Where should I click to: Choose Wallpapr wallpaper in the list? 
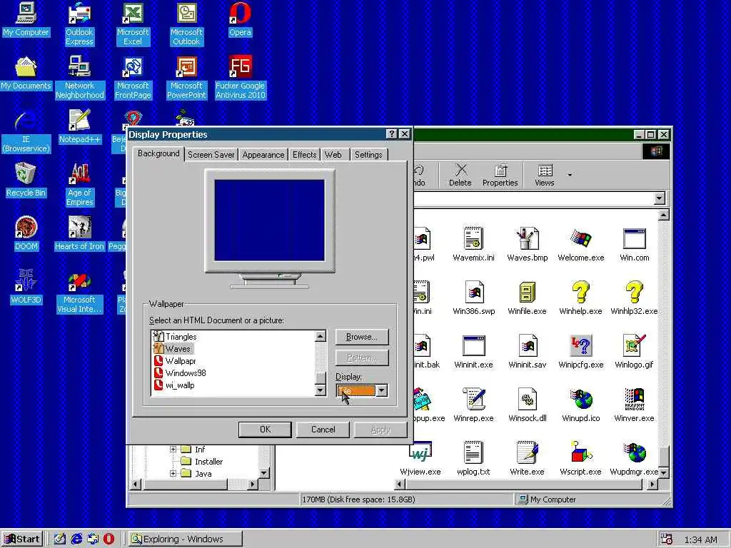tap(174, 360)
